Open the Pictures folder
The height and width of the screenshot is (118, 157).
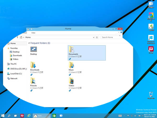click(33, 81)
